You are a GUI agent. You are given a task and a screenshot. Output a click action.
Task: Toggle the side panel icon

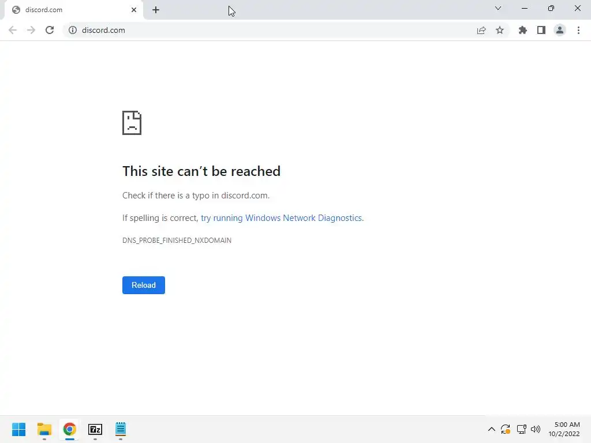point(541,30)
